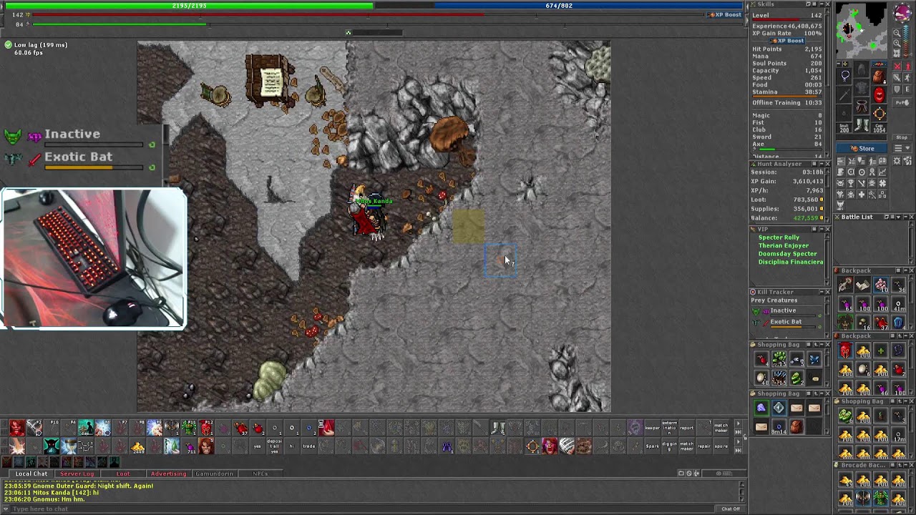Select VIP entry Disciplina Financiera
The image size is (916, 515).
click(791, 262)
